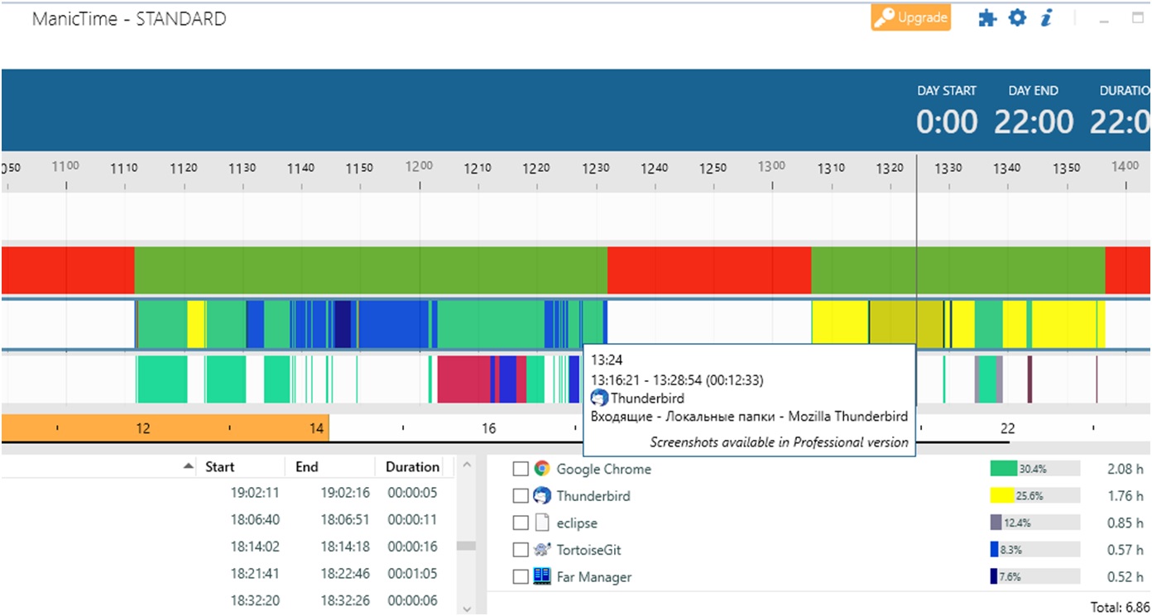Click the Far Manager icon
This screenshot has width=1152, height=616.
[542, 576]
